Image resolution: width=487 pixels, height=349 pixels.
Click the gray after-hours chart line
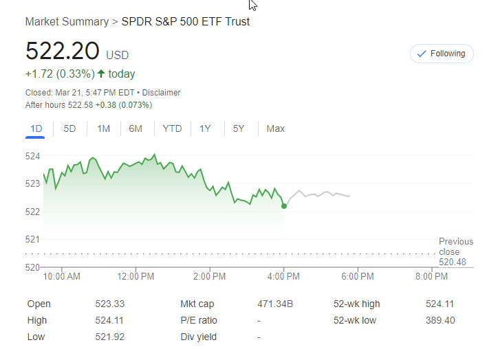pos(323,194)
